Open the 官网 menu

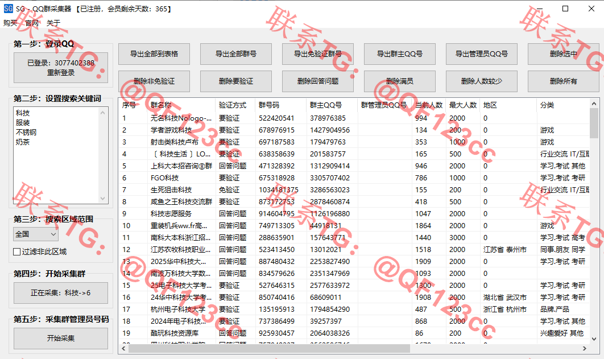pos(32,23)
